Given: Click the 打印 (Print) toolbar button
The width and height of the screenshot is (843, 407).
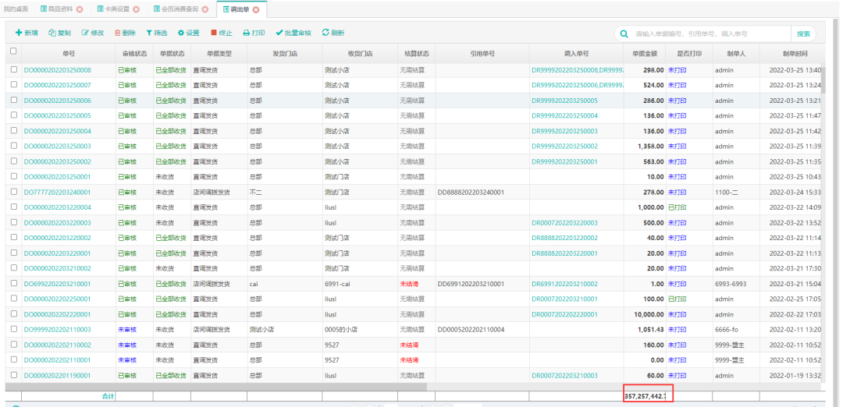Looking at the screenshot, I should (x=254, y=34).
